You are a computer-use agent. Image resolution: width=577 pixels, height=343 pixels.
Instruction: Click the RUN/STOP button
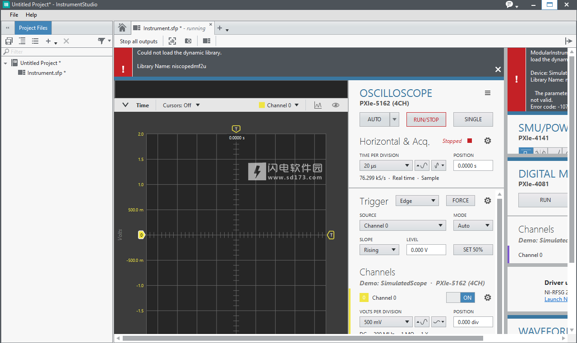tap(426, 119)
